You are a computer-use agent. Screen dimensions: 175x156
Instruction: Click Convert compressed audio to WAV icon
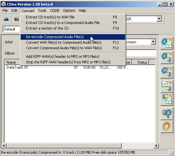[x=167, y=99]
